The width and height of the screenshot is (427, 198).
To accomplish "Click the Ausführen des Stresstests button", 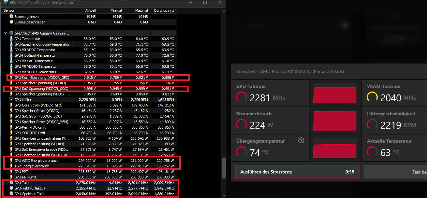I will coord(297,172).
